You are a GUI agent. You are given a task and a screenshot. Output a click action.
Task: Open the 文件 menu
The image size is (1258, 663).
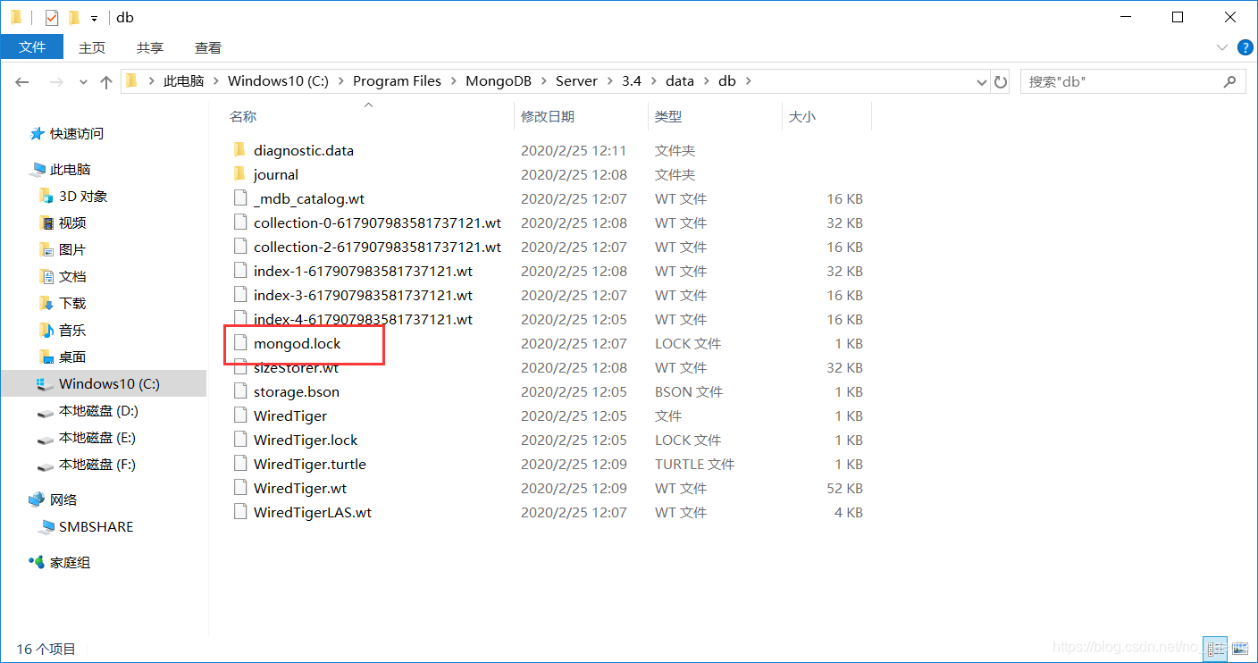(x=32, y=47)
